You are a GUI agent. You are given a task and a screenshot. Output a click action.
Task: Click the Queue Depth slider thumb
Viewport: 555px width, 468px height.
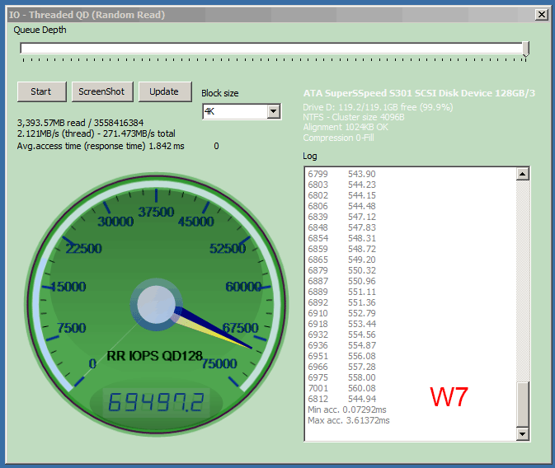(525, 49)
